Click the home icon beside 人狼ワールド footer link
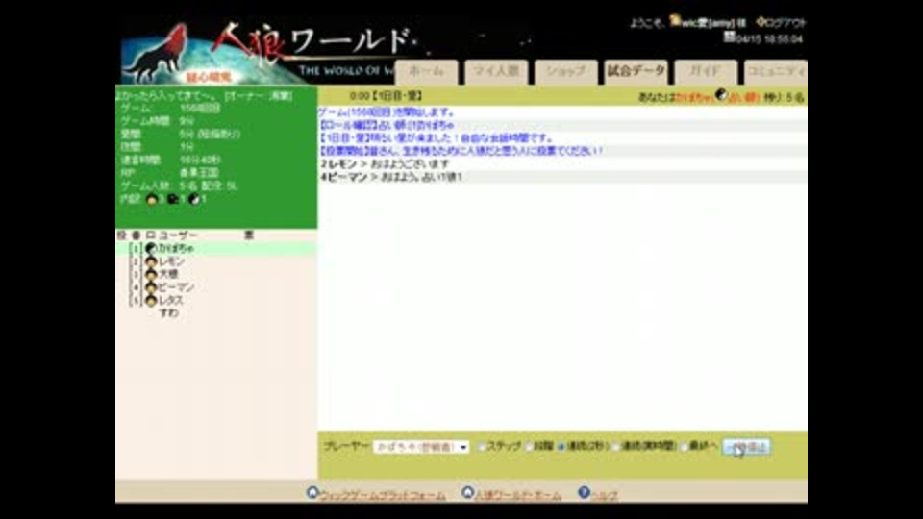Screen dimensions: 923x519 point(467,492)
